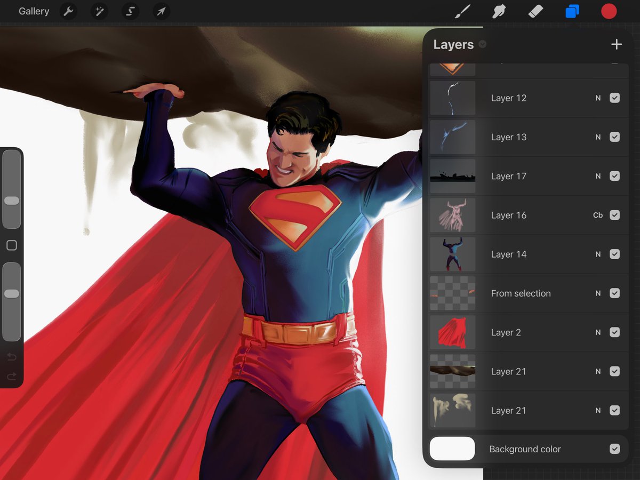Tap the Redo arrow in sidebar

click(11, 377)
